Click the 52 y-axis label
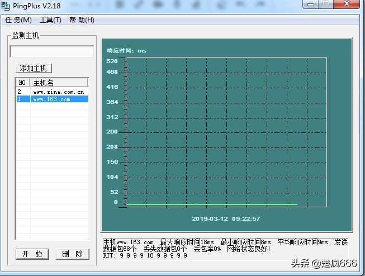The image size is (365, 276). coord(114,192)
